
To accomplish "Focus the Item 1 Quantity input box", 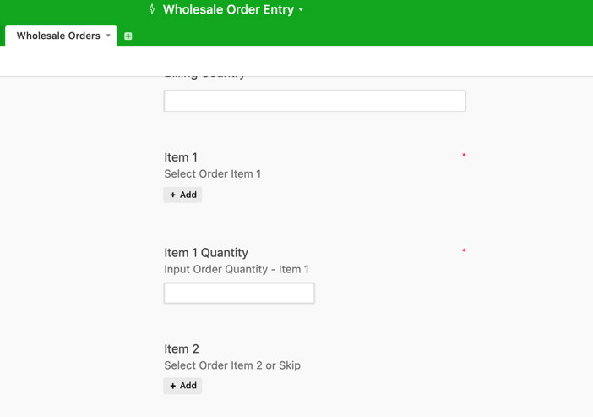I will tap(239, 293).
